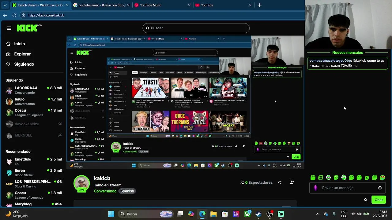
Task: Open the baulo channel in the sidebar
Action: coord(34,101)
